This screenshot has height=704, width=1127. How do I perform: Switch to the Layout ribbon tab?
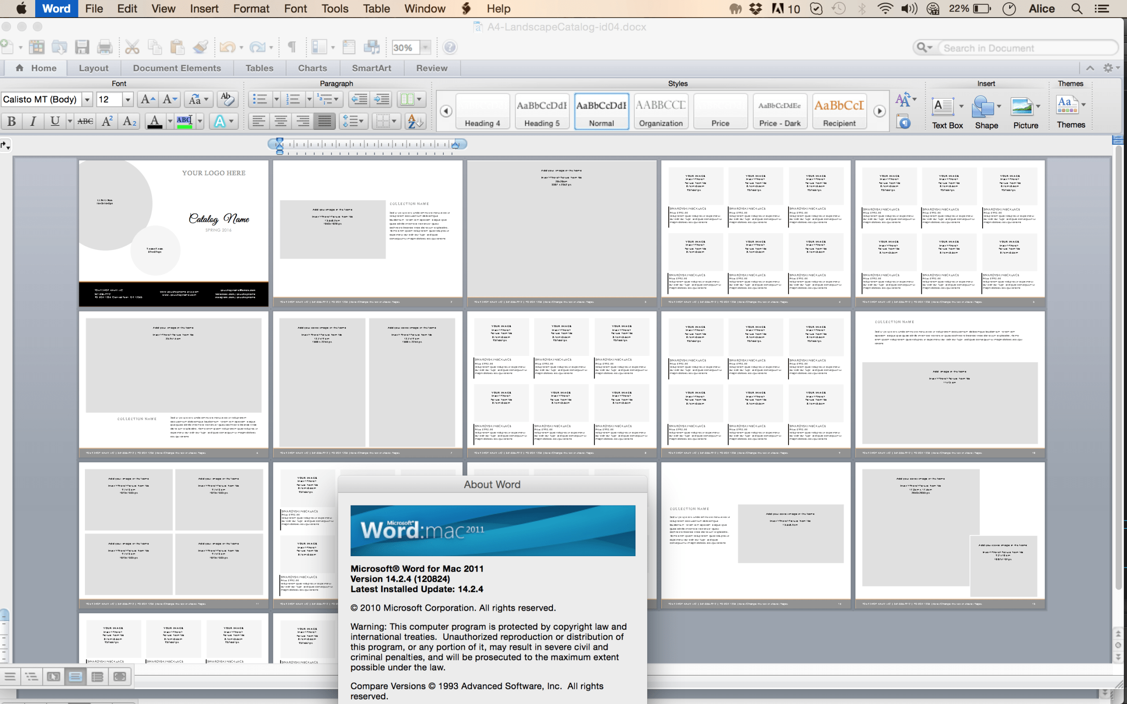[92, 67]
